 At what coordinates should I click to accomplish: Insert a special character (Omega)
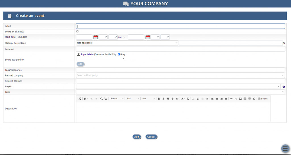[254, 99]
